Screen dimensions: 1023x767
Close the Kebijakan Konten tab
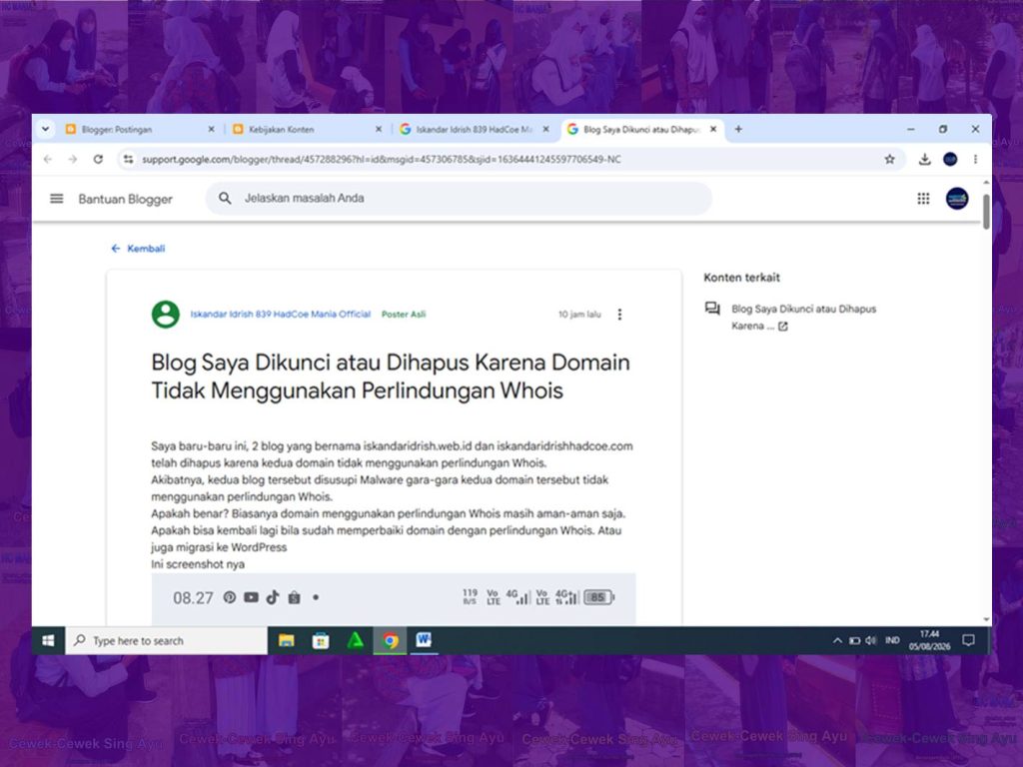pos(379,129)
